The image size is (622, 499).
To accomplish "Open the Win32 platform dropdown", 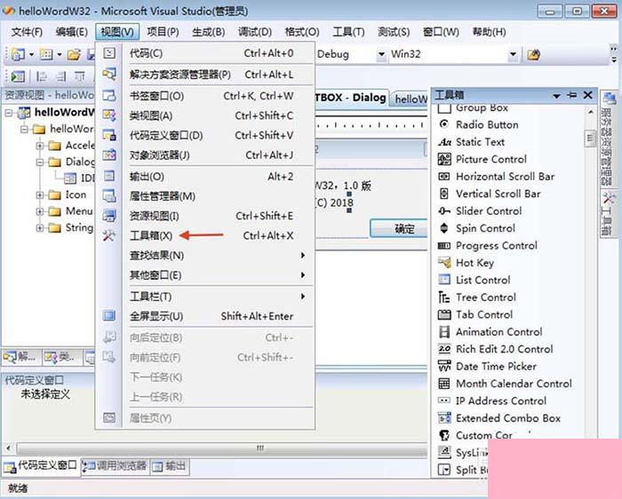I will point(513,54).
